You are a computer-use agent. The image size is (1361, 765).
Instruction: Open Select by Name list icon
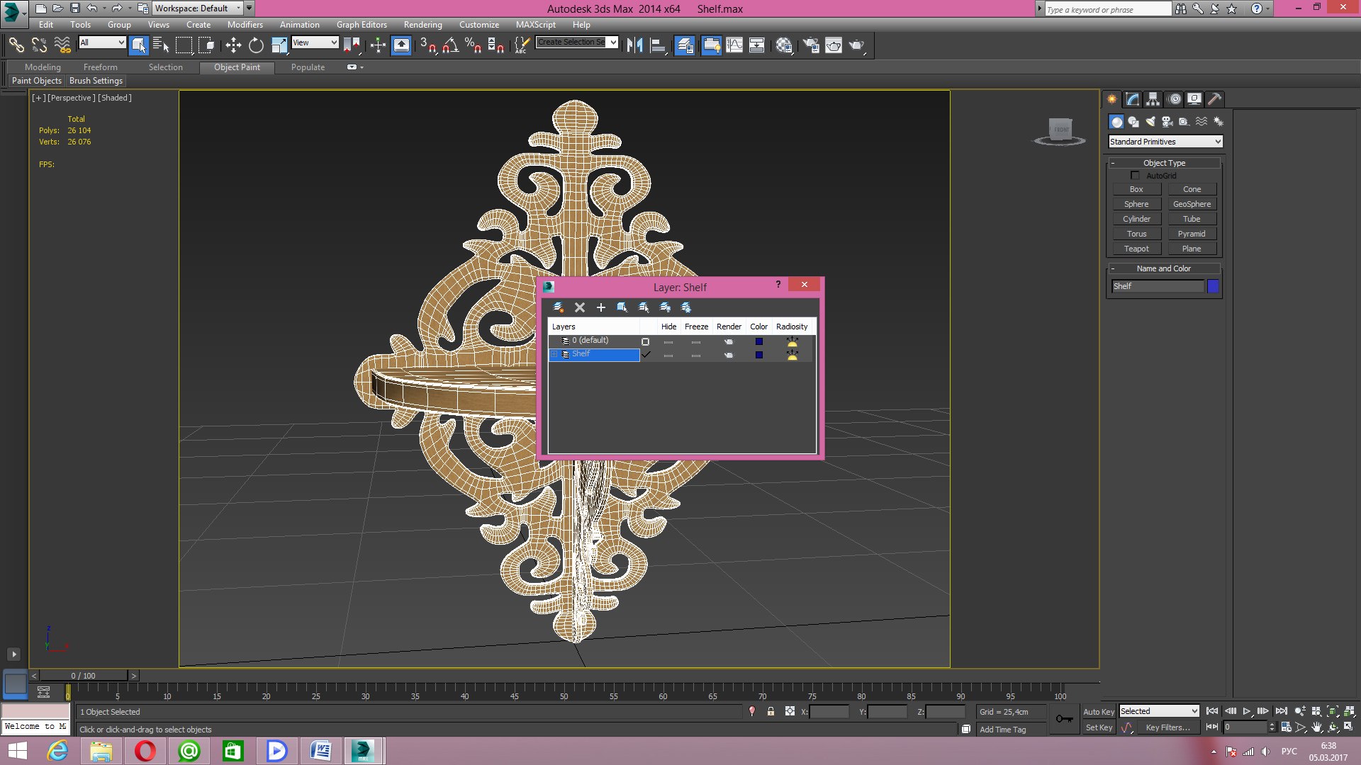tap(161, 45)
